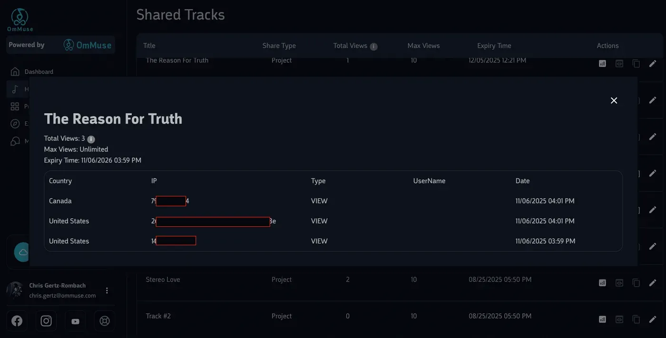Click the Max Views: Unlimited text
The width and height of the screenshot is (666, 338).
click(x=76, y=149)
